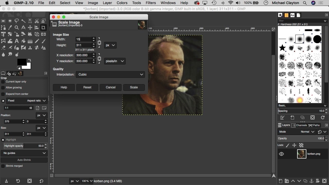Select the Move tool
This screenshot has width=329, height=185.
pos(30,27)
